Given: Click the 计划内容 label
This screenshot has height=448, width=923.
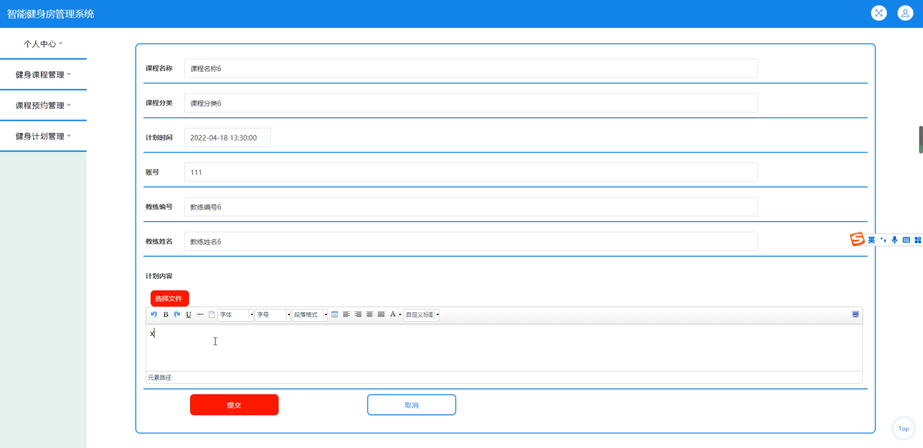Looking at the screenshot, I should tap(159, 276).
